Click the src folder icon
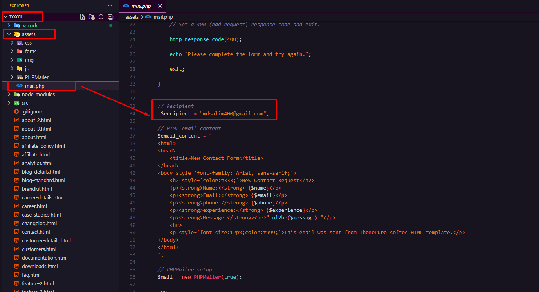The image size is (539, 292). (16, 103)
